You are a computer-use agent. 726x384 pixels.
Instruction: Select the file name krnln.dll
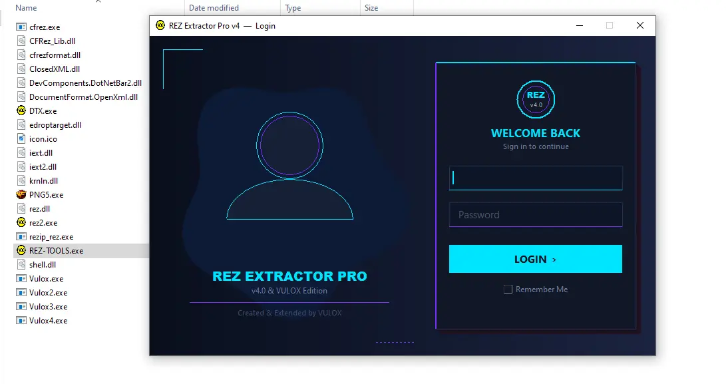click(x=43, y=181)
